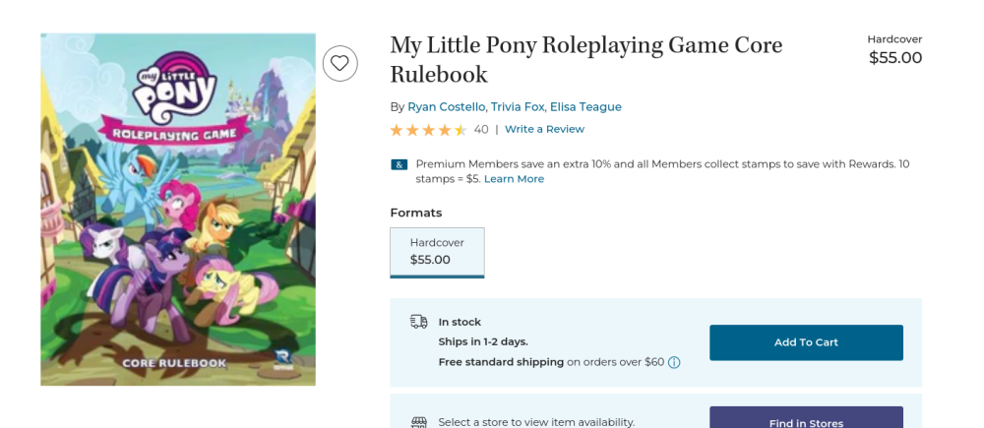Select the Hardcover $55.00 format option
Viewport: 984px width, 428px height.
pos(437,252)
